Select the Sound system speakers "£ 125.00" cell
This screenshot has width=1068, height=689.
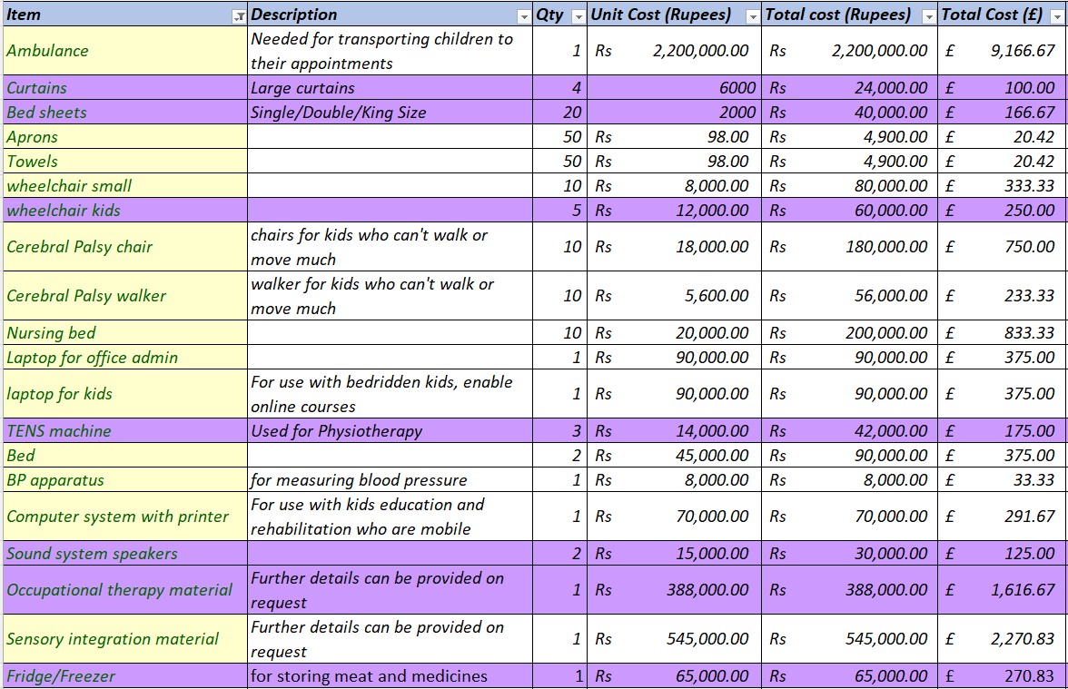tap(1001, 554)
